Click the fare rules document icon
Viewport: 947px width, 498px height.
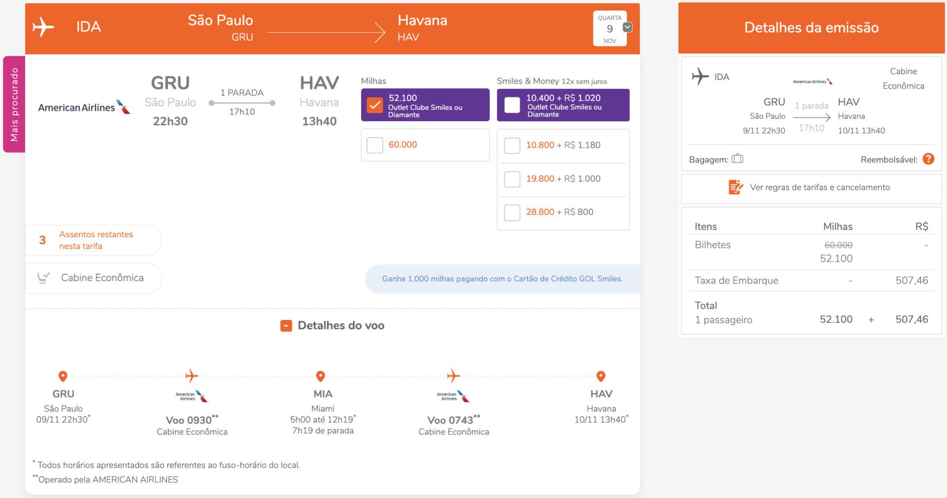point(735,187)
